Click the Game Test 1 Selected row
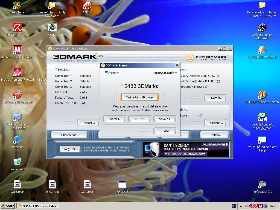 (x=73, y=76)
